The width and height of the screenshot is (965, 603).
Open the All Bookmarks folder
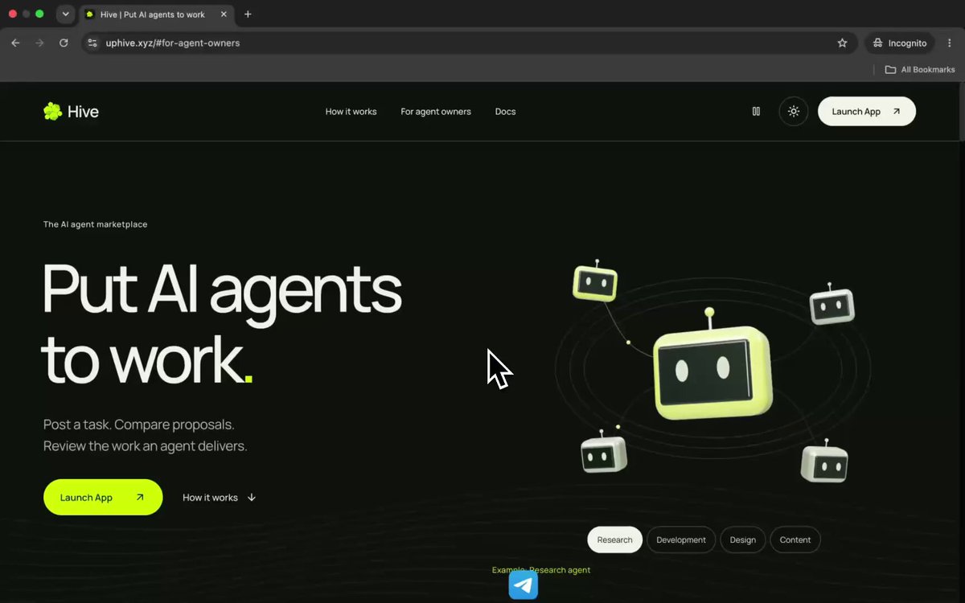coord(920,70)
